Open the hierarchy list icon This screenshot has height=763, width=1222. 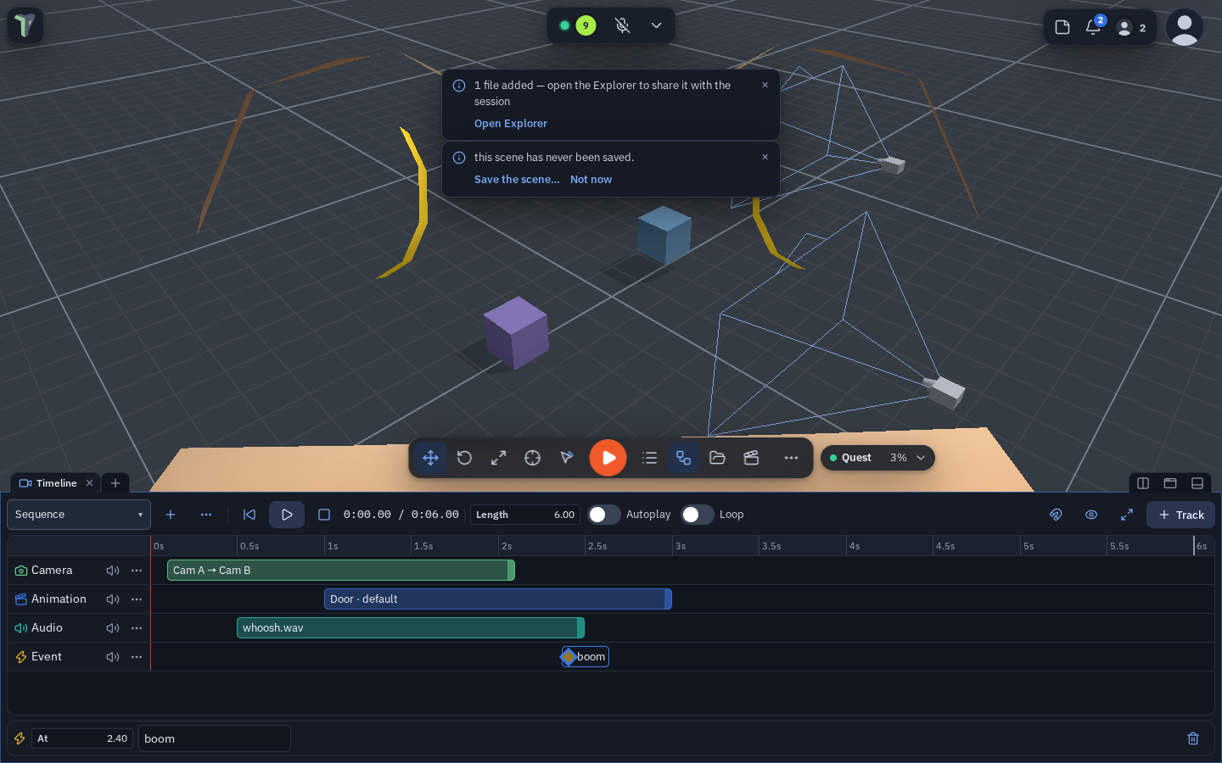click(649, 458)
